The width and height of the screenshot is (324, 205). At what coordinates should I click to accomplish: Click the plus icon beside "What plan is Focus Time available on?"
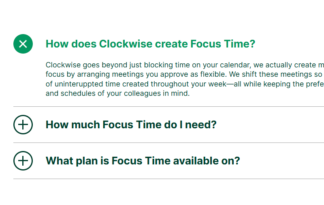click(x=23, y=161)
